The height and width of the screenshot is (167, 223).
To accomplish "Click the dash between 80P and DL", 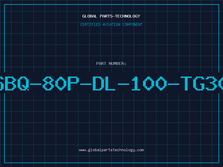I will (86, 84).
